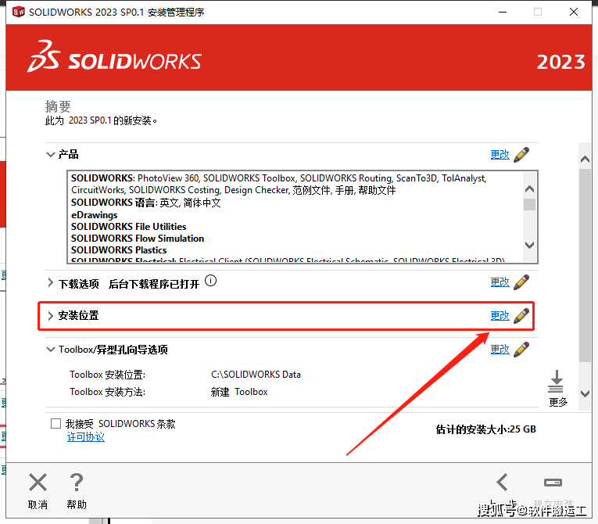Viewport: 598px width, 524px height.
Task: Click the 取消 X icon
Action: pyautogui.click(x=38, y=483)
